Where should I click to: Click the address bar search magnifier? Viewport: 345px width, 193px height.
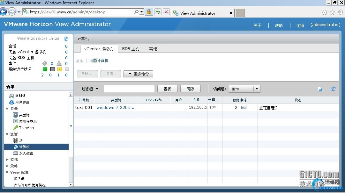pos(136,12)
